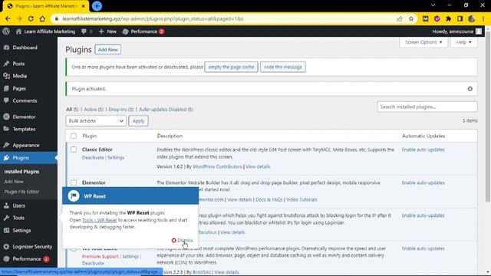Focus the Search installed plugins field

[427, 107]
